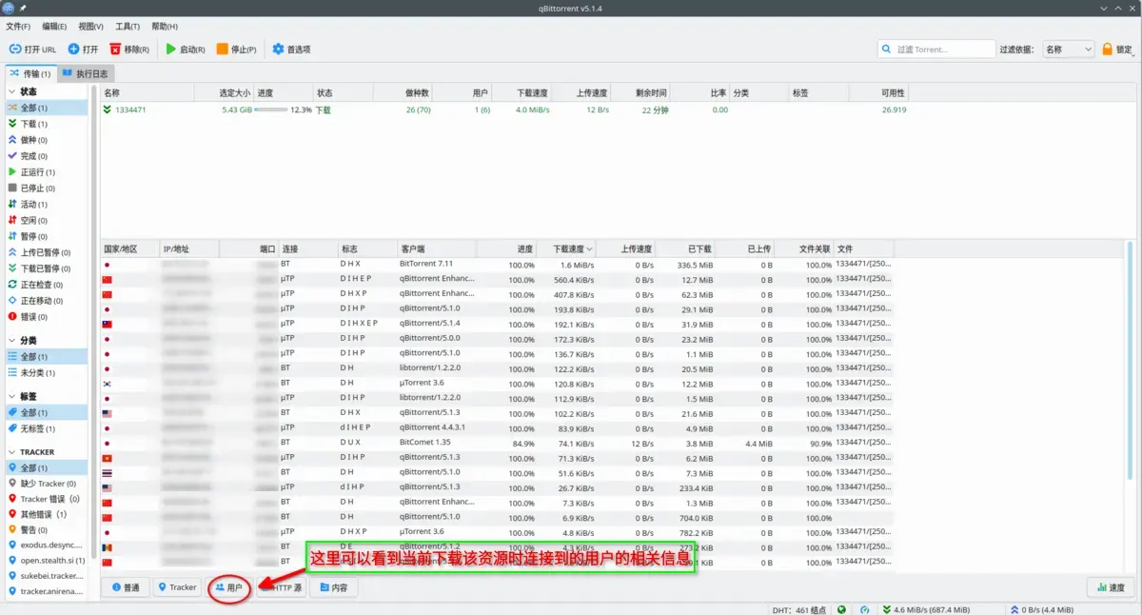Viewport: 1142px width, 615px height.
Task: Open the filter-by 名称 dropdown
Action: pos(1069,49)
